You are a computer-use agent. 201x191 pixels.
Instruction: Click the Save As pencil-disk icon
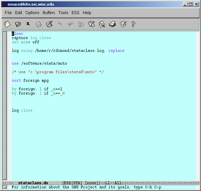pyautogui.click(x=49, y=24)
